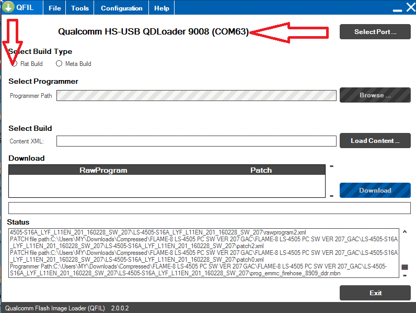The width and height of the screenshot is (416, 313).
Task: Open the File menu
Action: point(55,8)
